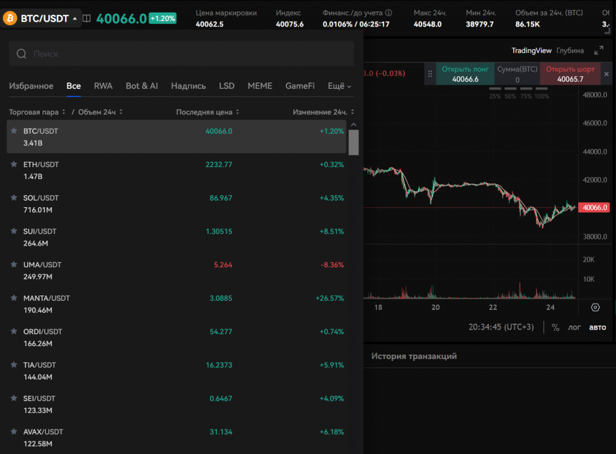Image resolution: width=616 pixels, height=454 pixels.
Task: Click the info icon near Финанс./до учета
Action: click(389, 13)
